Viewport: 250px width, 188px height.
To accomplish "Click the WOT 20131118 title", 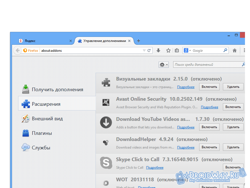I will pos(135,180).
